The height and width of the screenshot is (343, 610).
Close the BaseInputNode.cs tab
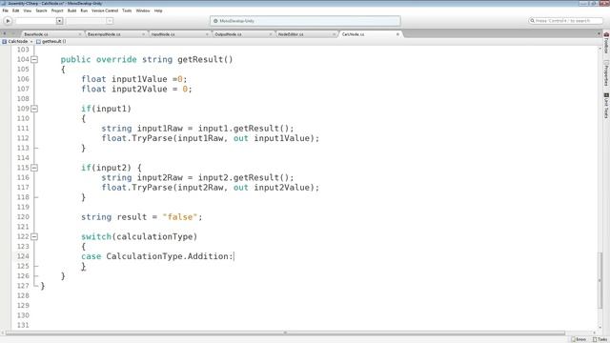click(144, 34)
